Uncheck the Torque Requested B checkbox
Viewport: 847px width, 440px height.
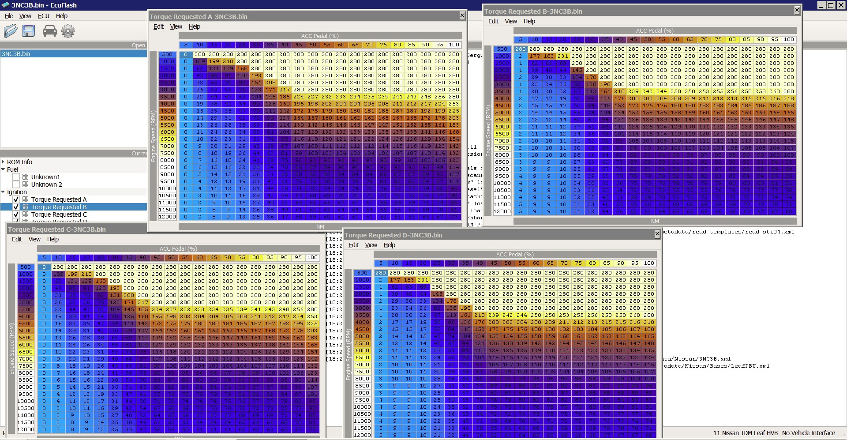(16, 207)
